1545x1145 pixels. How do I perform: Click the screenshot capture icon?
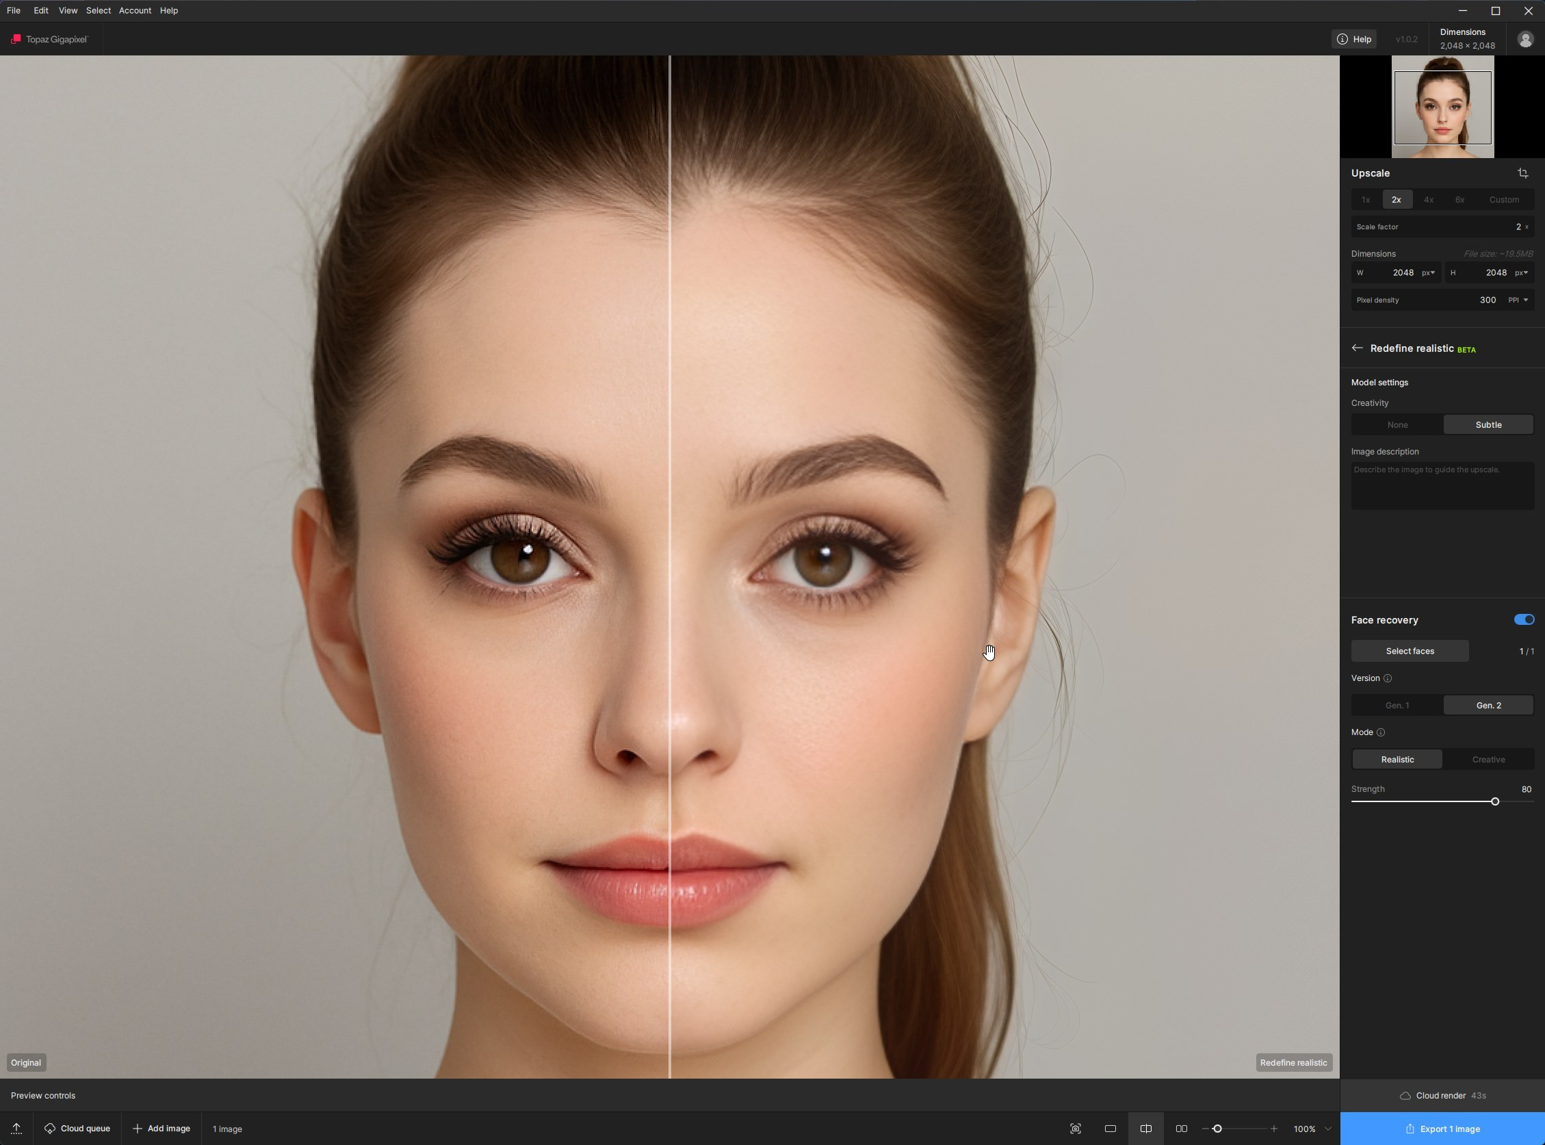click(1075, 1129)
